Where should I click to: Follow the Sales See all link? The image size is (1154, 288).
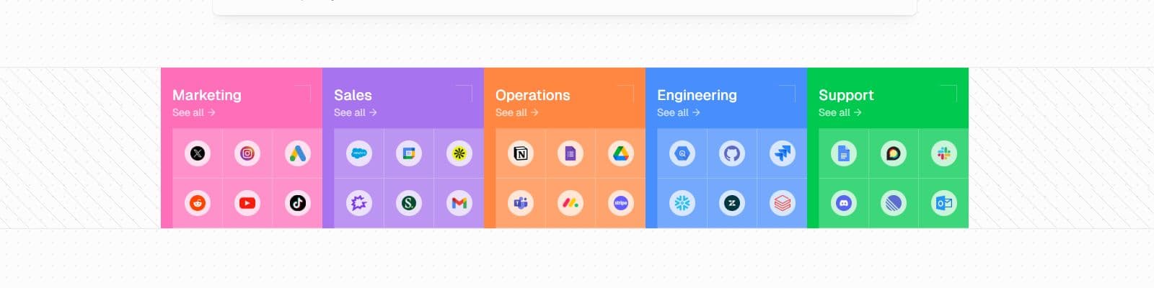(356, 112)
